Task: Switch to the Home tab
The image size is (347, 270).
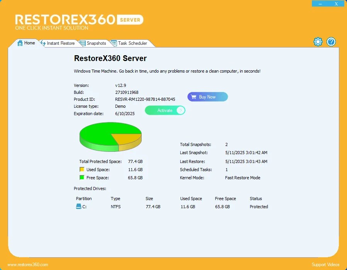Action: click(26, 43)
